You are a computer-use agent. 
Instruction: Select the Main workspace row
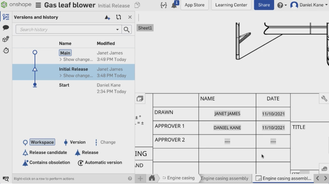[x=74, y=56]
